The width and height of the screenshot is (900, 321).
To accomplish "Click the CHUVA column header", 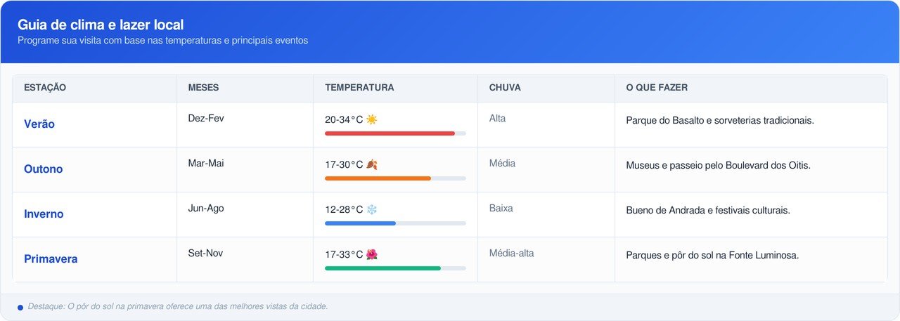I will point(505,88).
